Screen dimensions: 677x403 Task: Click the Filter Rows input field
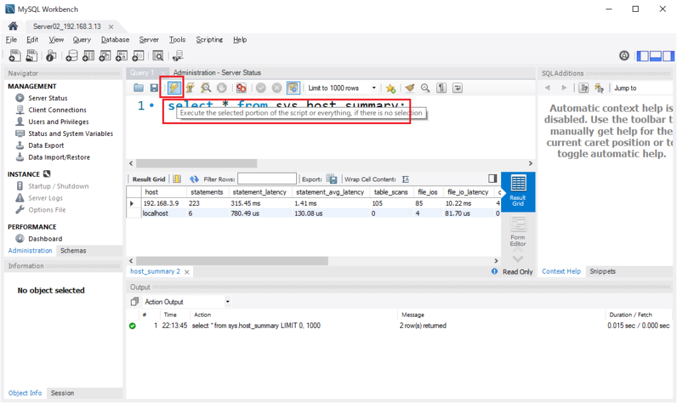[x=267, y=179]
